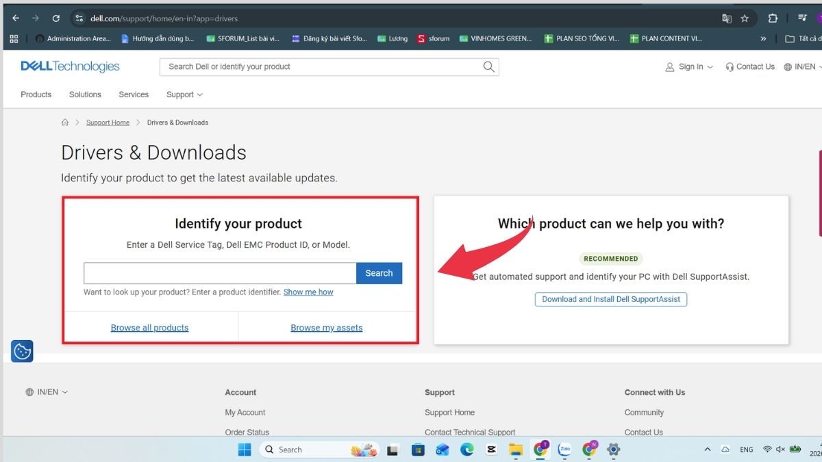The image size is (822, 462).
Task: Open the Settings gear in the taskbar
Action: [x=614, y=450]
